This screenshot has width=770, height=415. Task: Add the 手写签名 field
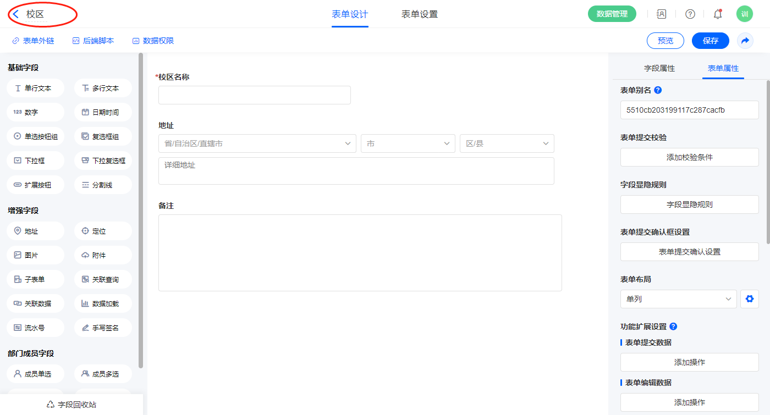point(103,328)
